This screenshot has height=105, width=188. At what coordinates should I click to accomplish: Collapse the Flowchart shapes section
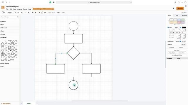[4, 37]
